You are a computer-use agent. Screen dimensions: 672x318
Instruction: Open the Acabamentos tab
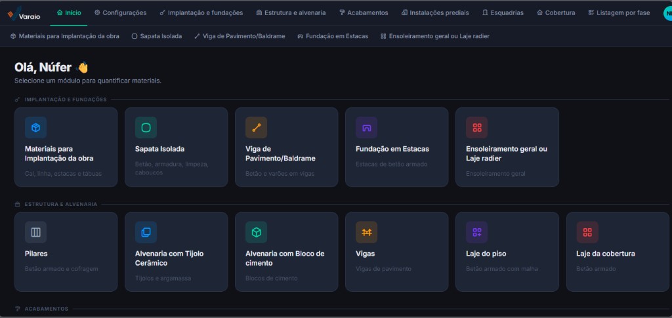tap(364, 13)
